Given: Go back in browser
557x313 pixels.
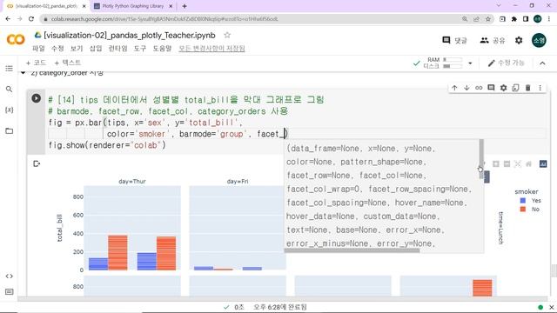Looking at the screenshot, I should pyautogui.click(x=8, y=19).
